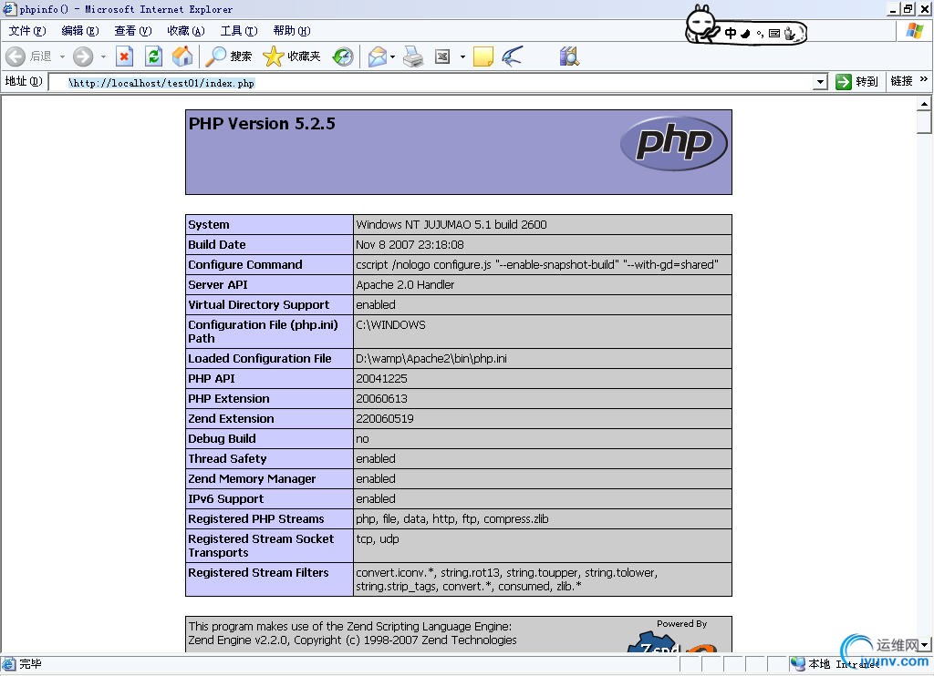Click the Virtual Directory Support label
The height and width of the screenshot is (676, 934).
point(258,305)
